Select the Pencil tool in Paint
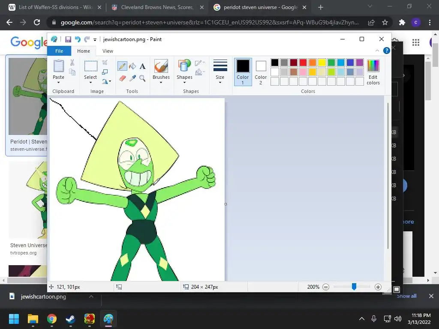The height and width of the screenshot is (329, 439). click(122, 66)
